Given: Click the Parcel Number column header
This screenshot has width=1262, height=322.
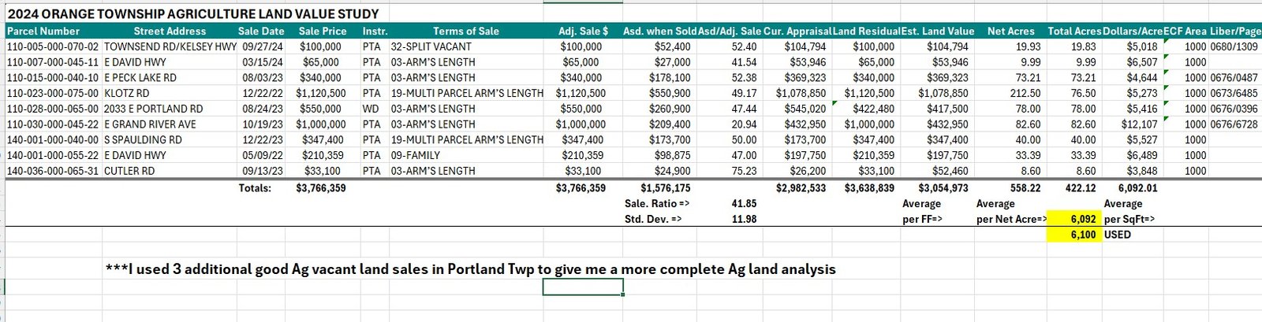Looking at the screenshot, I should [43, 31].
